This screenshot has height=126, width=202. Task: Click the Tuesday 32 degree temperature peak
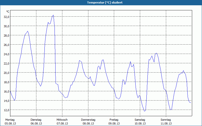[x=53, y=15]
